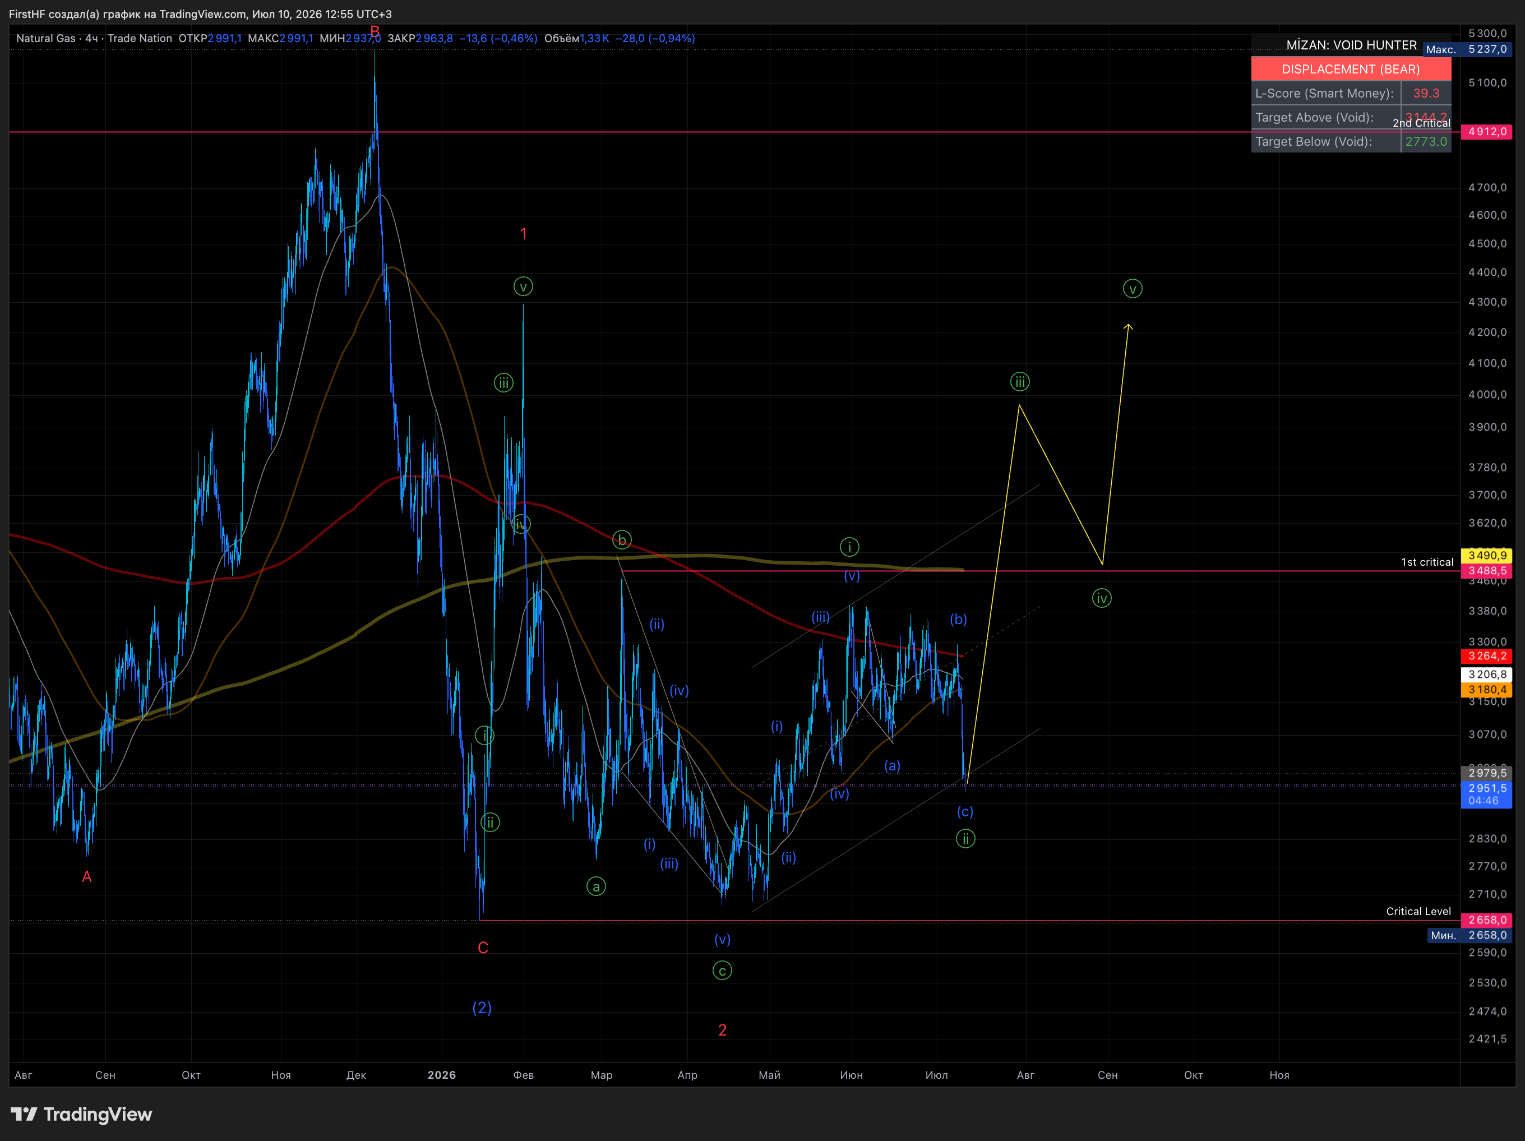Screen dimensions: 1525x1141
Task: Click the pink 3488,5 price tag
Action: click(1487, 571)
